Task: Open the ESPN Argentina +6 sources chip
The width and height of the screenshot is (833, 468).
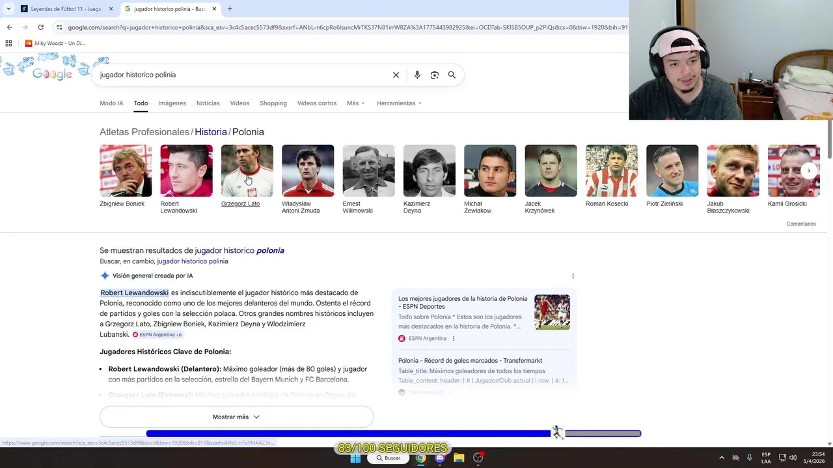Action: coord(157,334)
